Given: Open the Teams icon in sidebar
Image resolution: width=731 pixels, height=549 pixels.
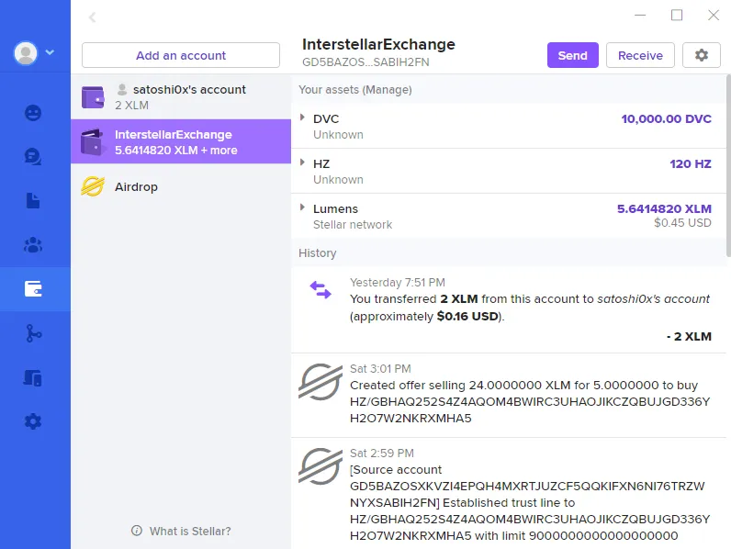Looking at the screenshot, I should pyautogui.click(x=33, y=245).
